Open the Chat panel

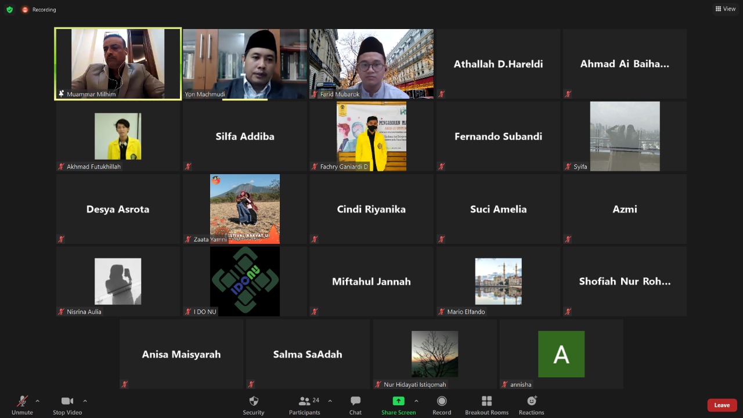point(355,402)
